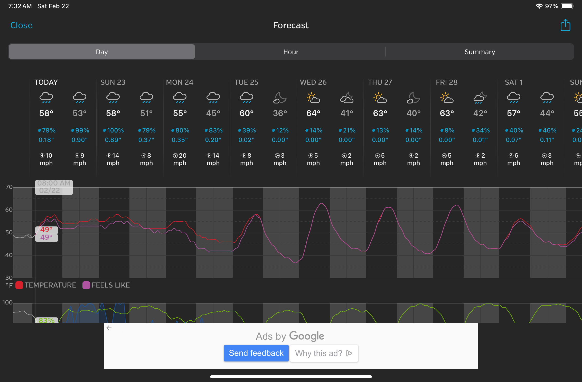Click Wednesday's partly sunny icon
Viewport: 582px width, 382px height.
point(313,98)
